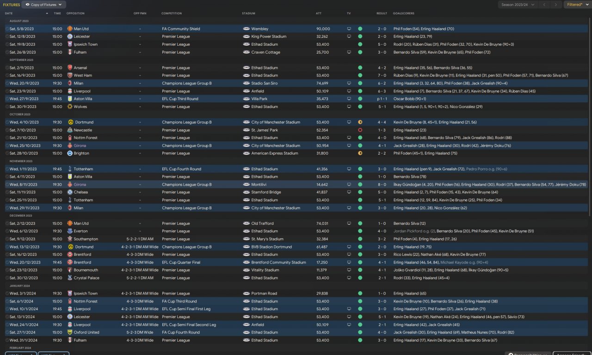Open the Craven Cottage stadium link

point(266,52)
